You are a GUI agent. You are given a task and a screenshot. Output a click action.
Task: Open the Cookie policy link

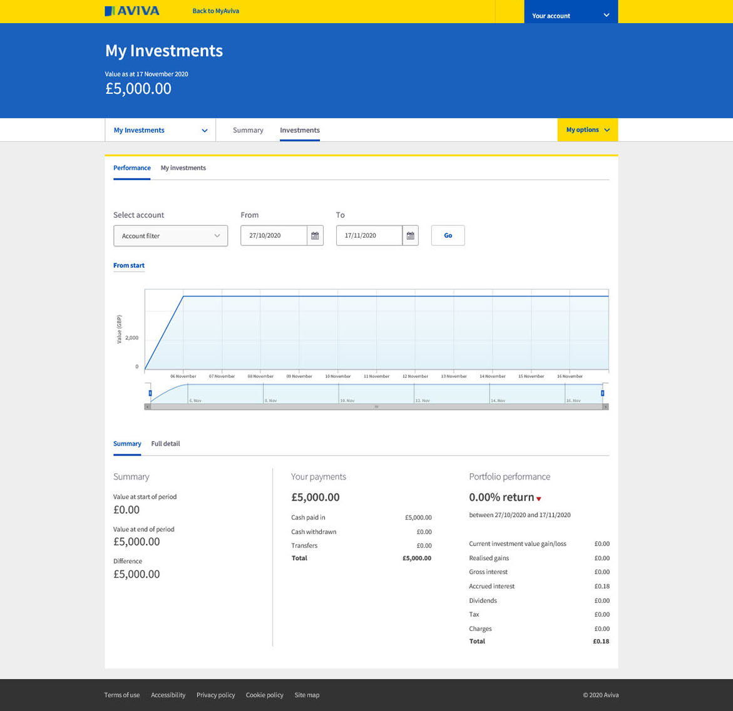[265, 695]
